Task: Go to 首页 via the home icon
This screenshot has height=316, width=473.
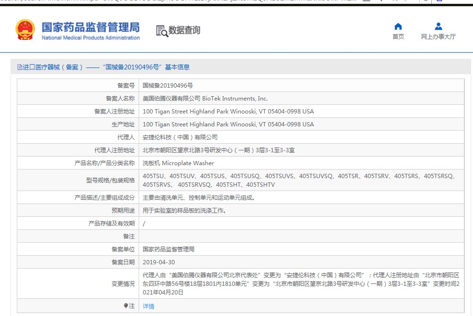Action: (x=398, y=26)
